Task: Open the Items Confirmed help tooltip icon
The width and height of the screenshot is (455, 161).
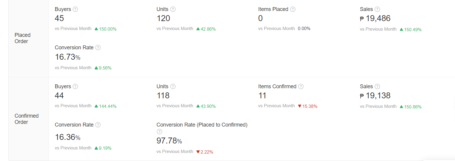Action: (x=301, y=86)
